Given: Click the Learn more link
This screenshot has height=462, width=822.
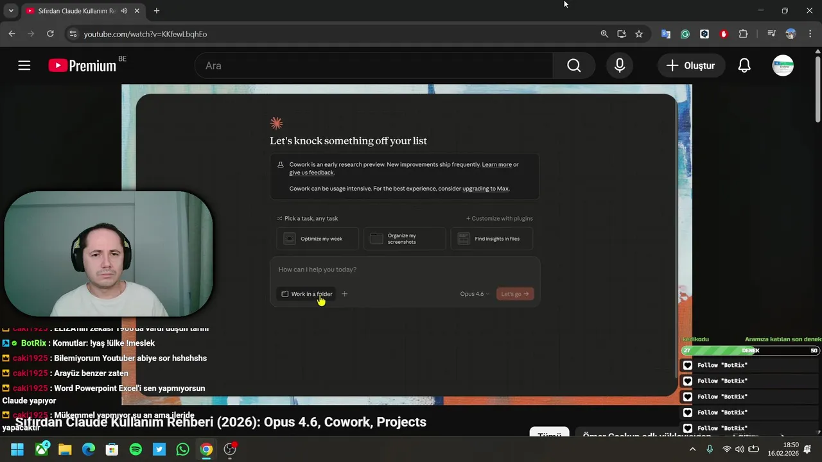Looking at the screenshot, I should point(497,165).
